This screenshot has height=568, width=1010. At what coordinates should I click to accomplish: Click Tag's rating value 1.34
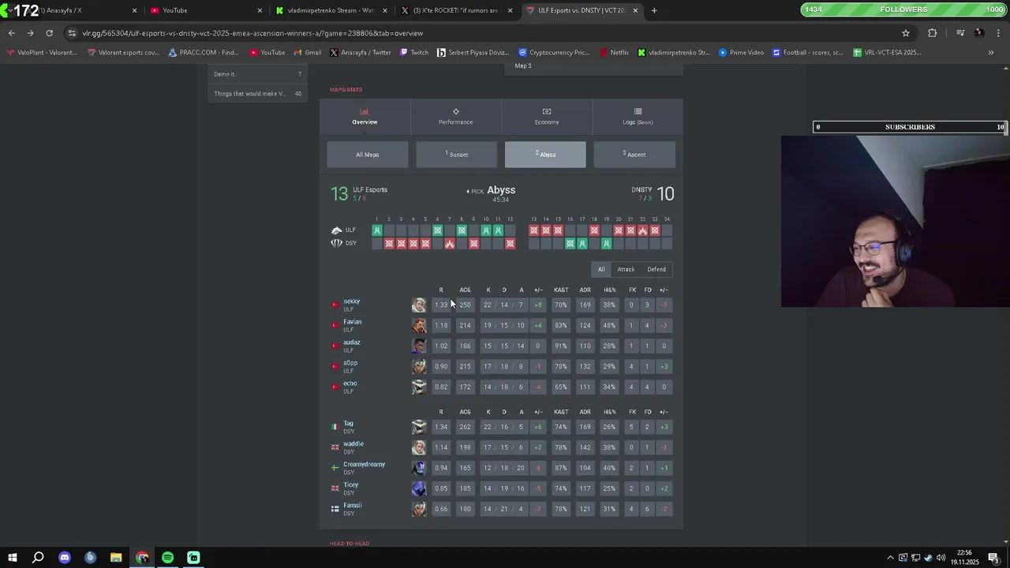[441, 428]
